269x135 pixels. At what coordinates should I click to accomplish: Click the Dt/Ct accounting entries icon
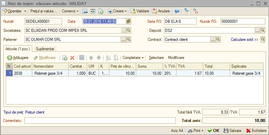(x=196, y=11)
